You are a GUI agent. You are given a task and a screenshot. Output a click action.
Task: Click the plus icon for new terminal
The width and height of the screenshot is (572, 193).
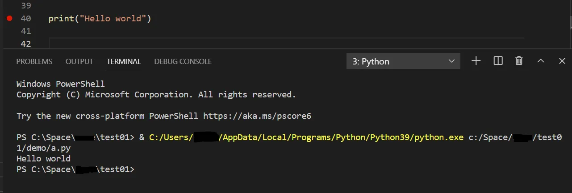pos(476,61)
